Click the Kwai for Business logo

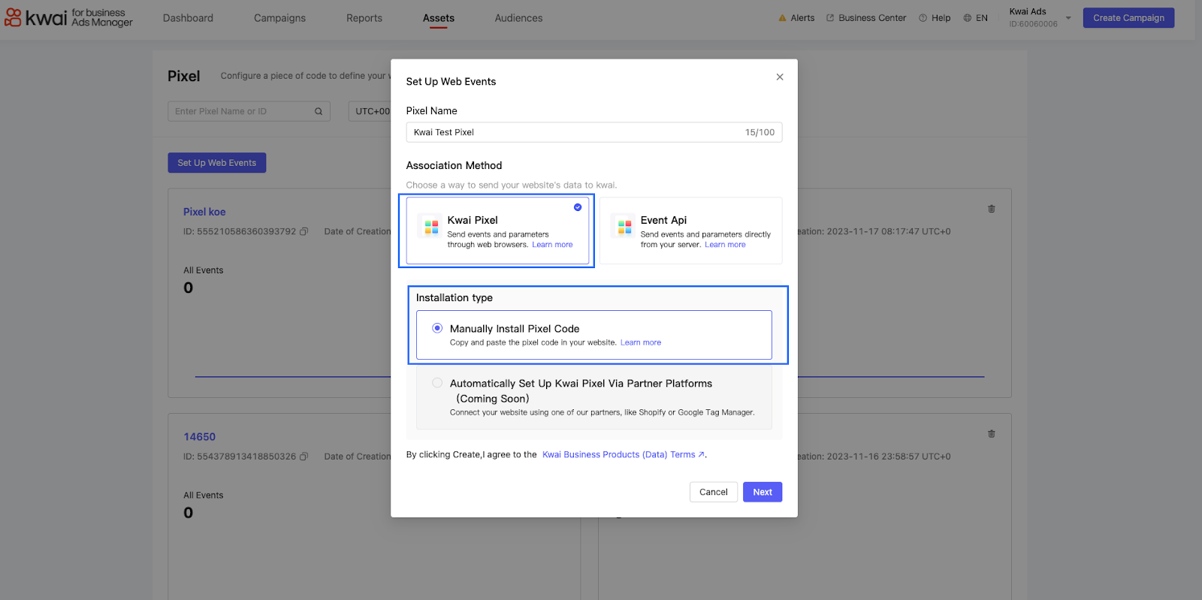[69, 18]
